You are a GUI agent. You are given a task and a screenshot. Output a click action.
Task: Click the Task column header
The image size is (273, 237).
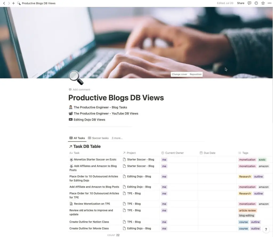(74, 153)
